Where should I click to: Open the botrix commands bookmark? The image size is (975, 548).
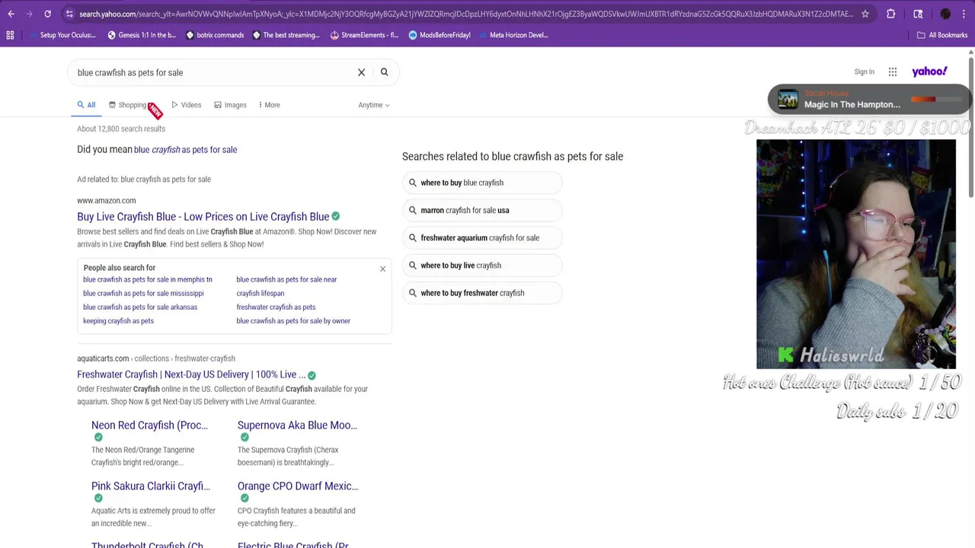click(215, 35)
